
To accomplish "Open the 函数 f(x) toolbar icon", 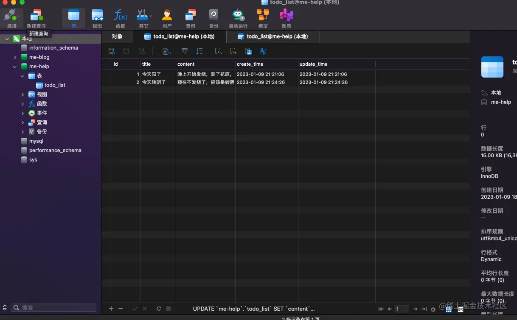I will pyautogui.click(x=121, y=18).
